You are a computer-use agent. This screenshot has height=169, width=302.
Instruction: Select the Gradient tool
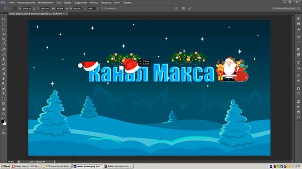pyautogui.click(x=3, y=74)
